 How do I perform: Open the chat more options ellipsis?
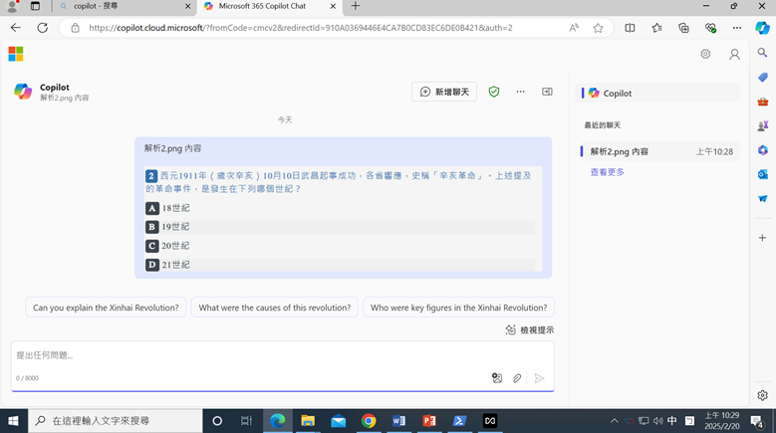pyautogui.click(x=520, y=92)
